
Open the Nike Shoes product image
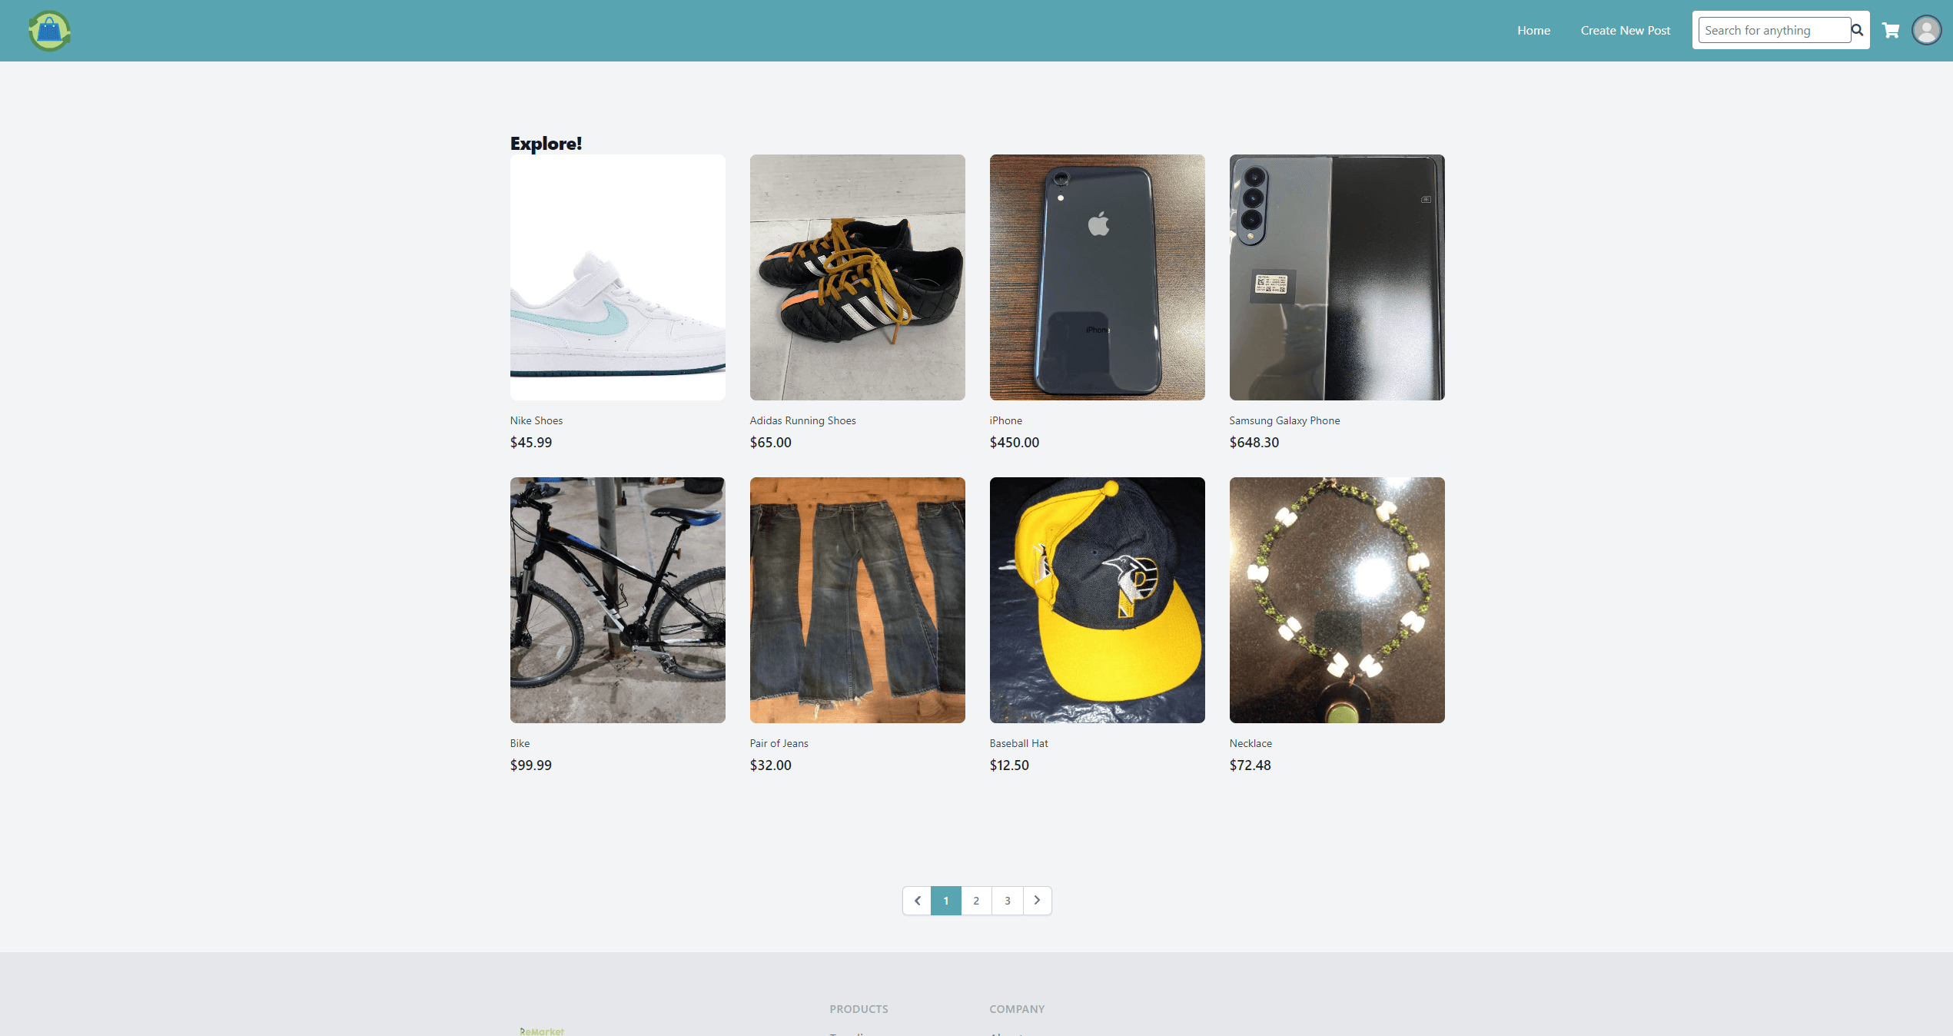(x=618, y=277)
